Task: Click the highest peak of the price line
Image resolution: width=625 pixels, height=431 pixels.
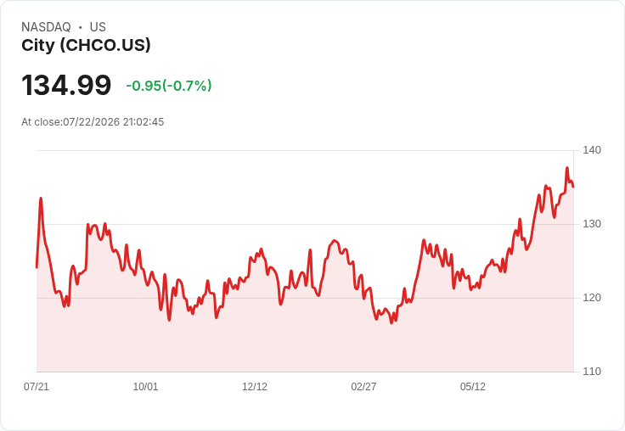Action: click(x=566, y=168)
